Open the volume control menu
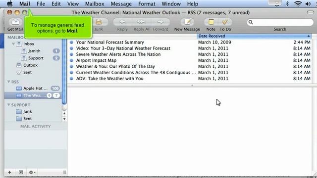The height and width of the screenshot is (178, 317). (308, 3)
